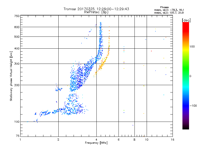Click the plot title 'Tromsø 20170325 12:28:00-12:29:43'
This screenshot has width=203, height=152.
pyautogui.click(x=96, y=9)
